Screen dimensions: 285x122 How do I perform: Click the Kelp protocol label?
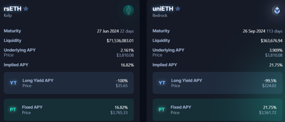pos(8,15)
